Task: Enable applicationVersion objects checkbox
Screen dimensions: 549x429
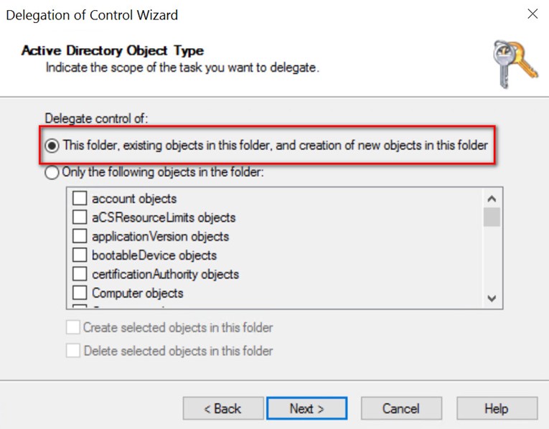Action: pos(80,236)
